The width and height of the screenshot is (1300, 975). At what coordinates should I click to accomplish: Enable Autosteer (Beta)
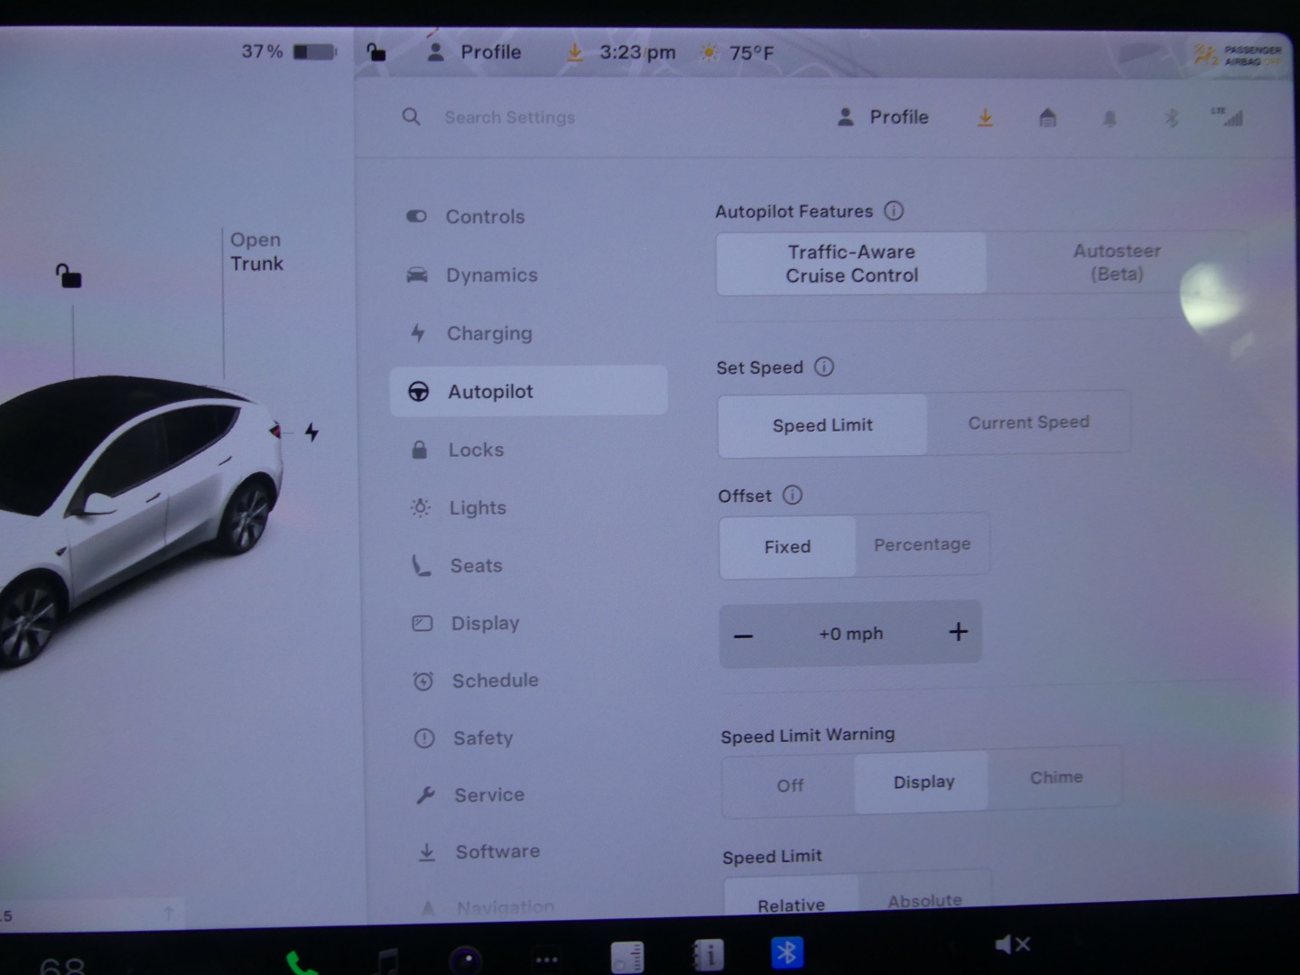tap(1117, 263)
